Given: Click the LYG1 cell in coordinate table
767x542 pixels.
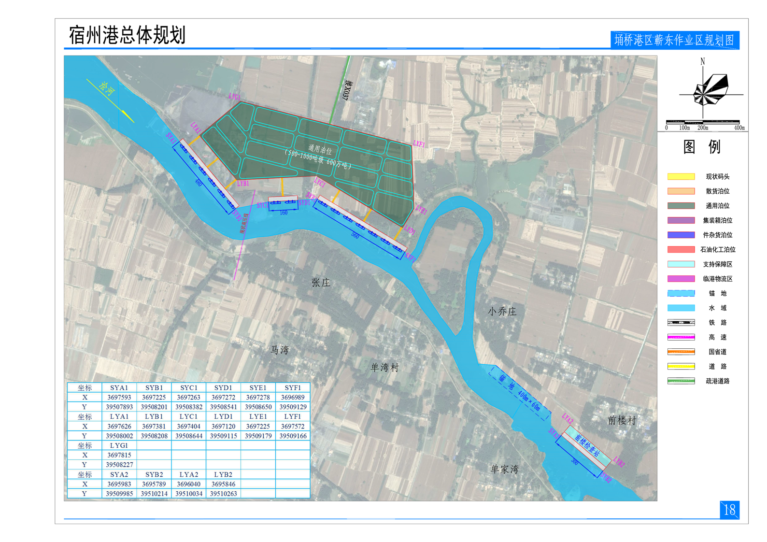Looking at the screenshot, I should click(x=119, y=445).
